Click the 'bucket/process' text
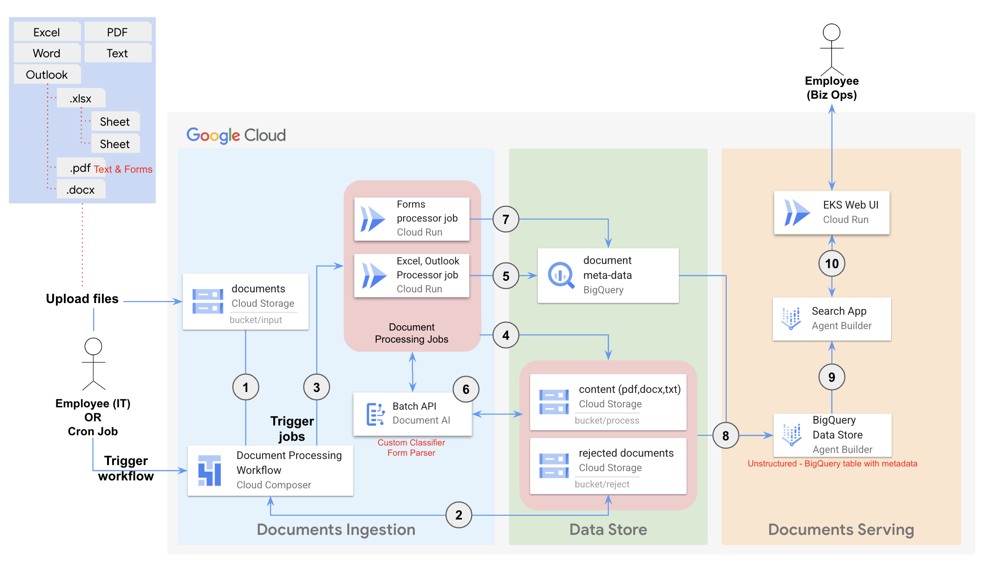The height and width of the screenshot is (567, 987). coord(607,420)
